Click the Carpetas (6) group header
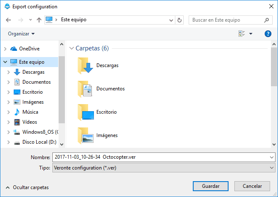The image size is (278, 197). click(x=92, y=48)
